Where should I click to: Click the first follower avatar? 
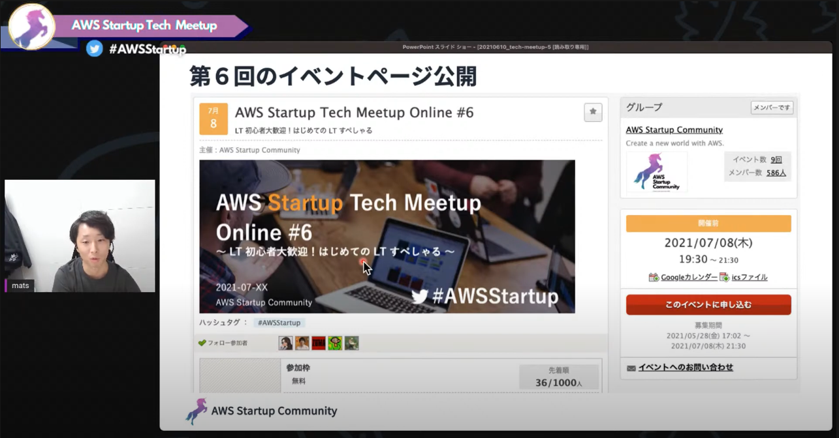pyautogui.click(x=285, y=343)
